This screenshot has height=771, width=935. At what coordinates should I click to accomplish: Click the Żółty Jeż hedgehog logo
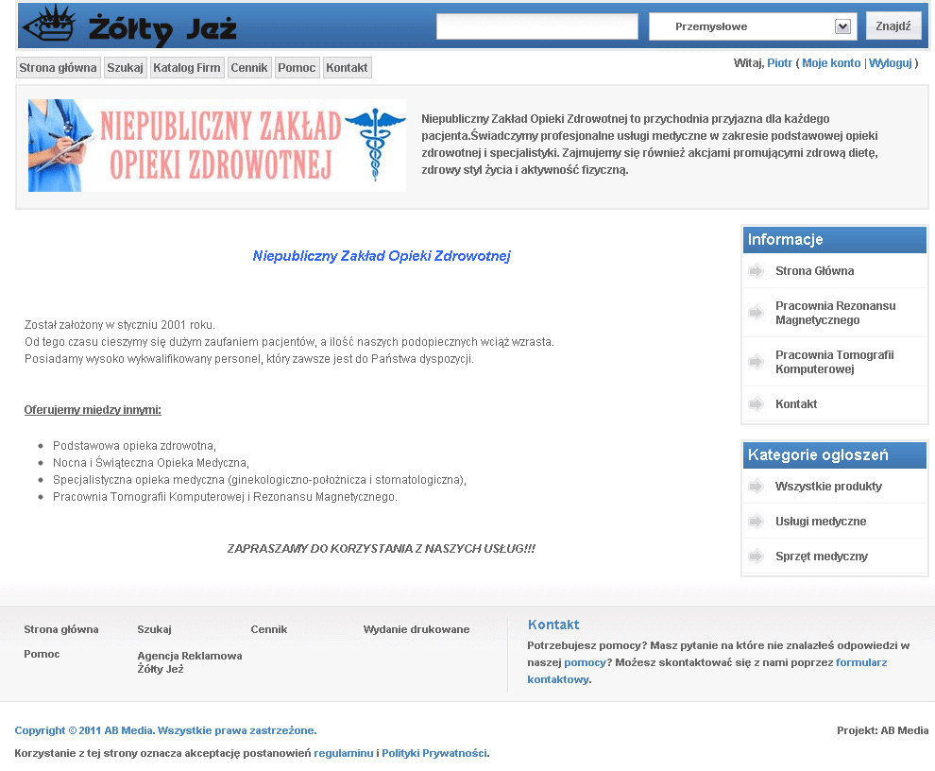coord(128,26)
